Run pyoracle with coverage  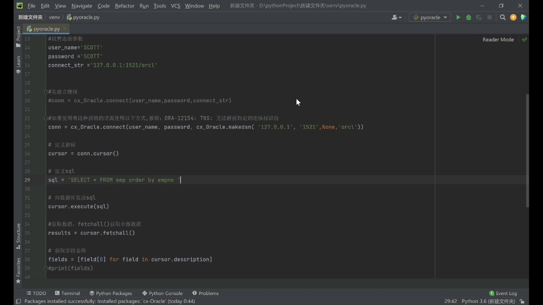[479, 17]
